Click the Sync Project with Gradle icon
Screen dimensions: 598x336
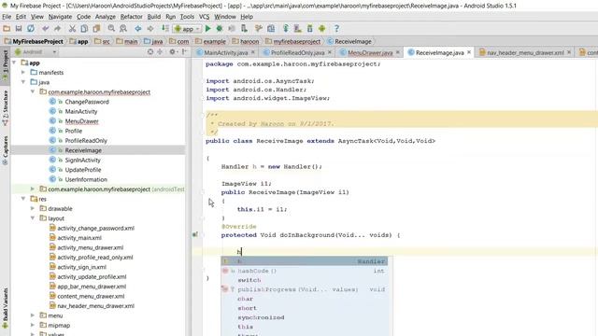click(286, 29)
